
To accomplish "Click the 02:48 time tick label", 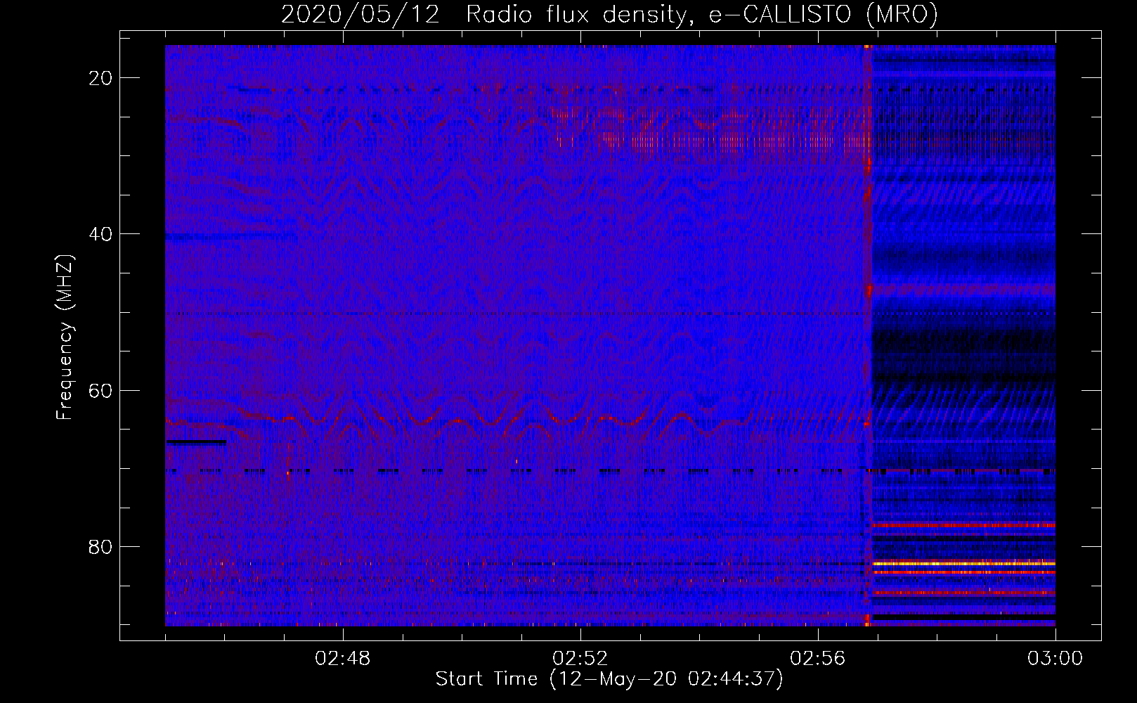I will point(343,659).
